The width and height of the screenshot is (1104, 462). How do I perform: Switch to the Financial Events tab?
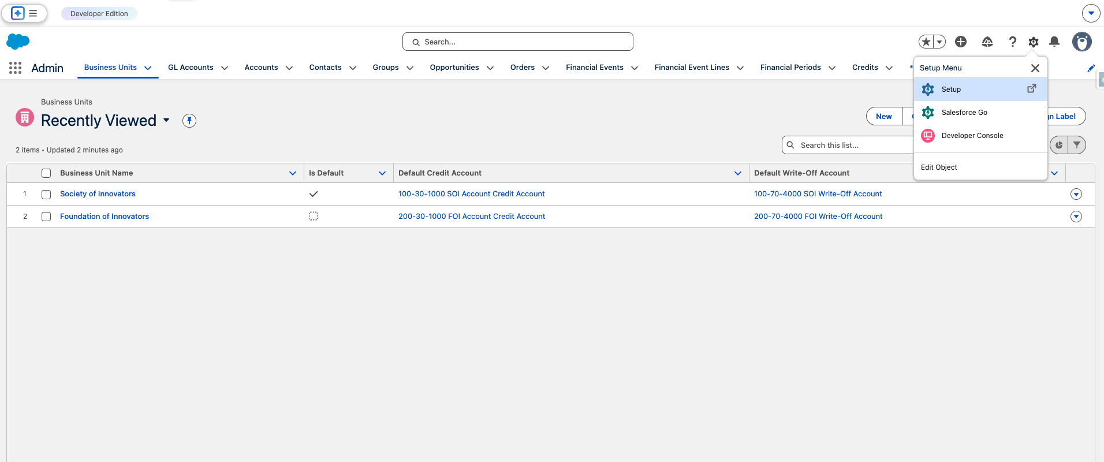[x=595, y=68]
